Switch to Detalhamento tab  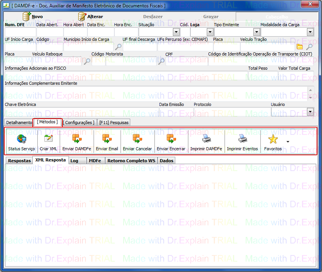19,123
